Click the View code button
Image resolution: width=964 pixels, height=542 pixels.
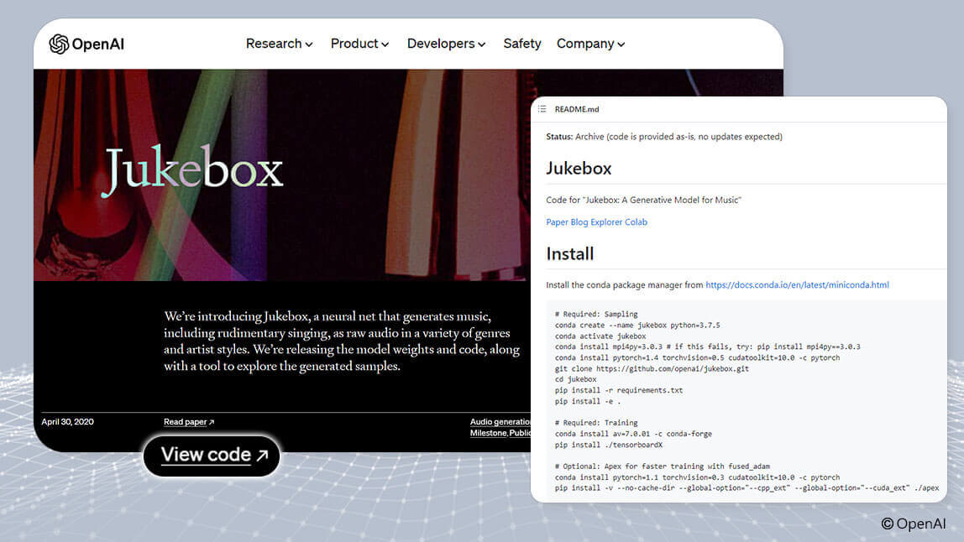pos(212,456)
